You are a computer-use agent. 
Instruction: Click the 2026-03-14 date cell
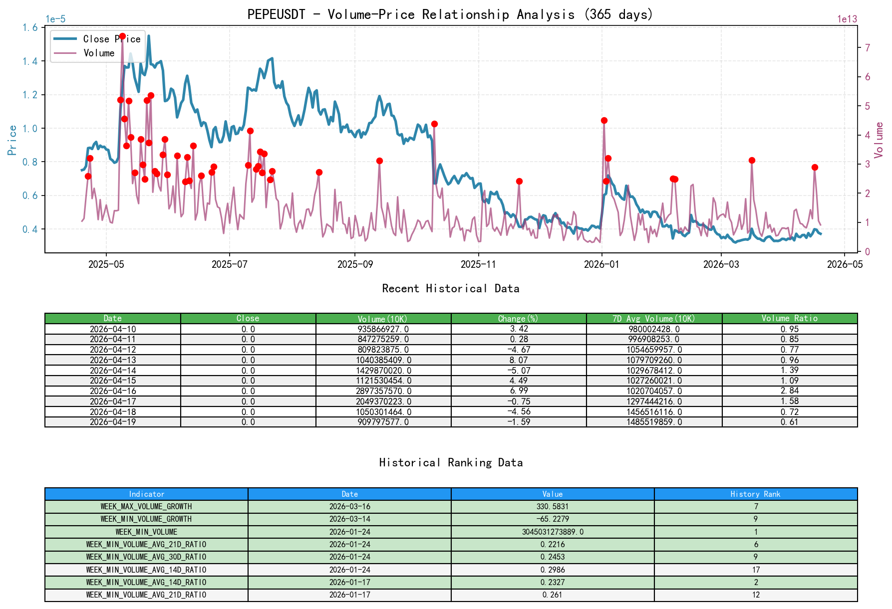point(349,519)
